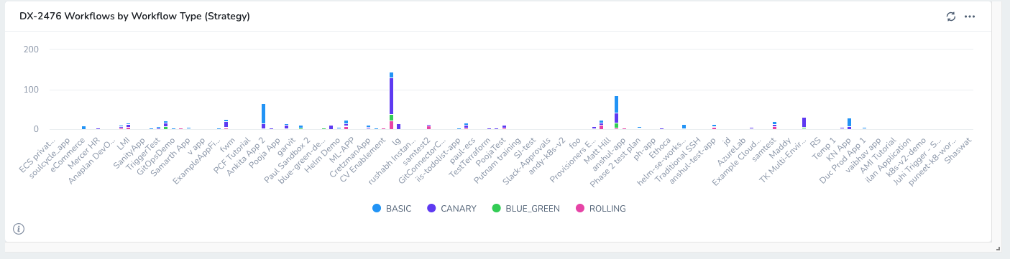The image size is (1010, 259).
Task: Toggle the BLUE_GREEN series in the legend
Action: tap(526, 209)
